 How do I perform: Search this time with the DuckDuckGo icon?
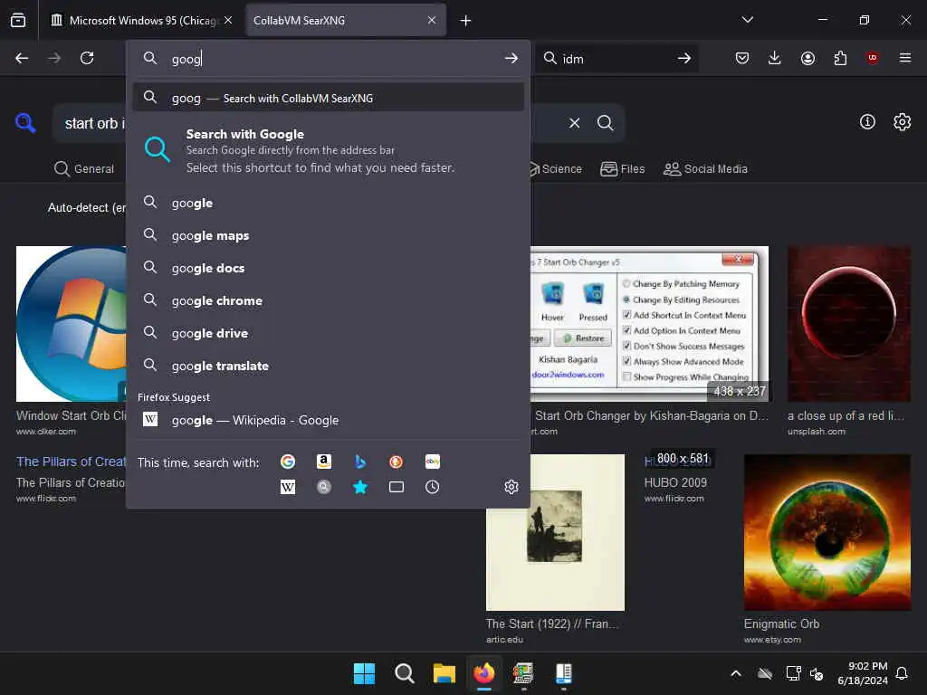pos(397,462)
